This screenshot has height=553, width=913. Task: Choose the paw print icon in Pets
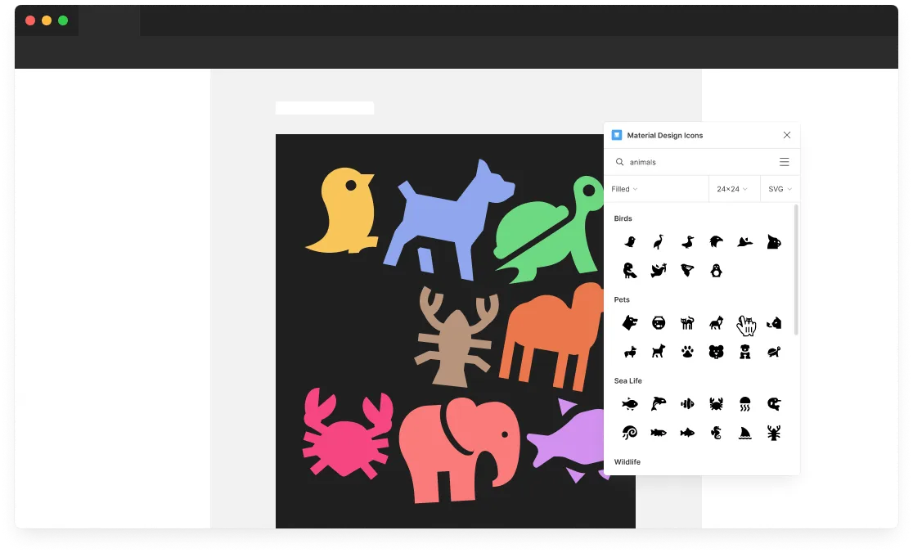click(x=687, y=352)
